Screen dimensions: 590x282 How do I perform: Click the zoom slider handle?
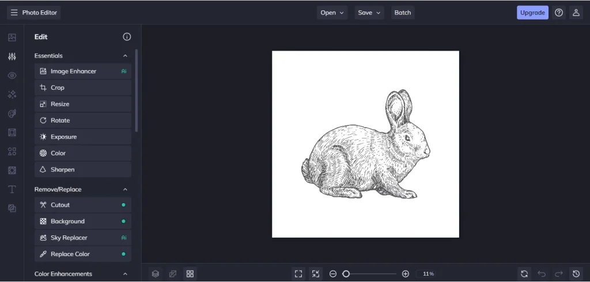(x=346, y=274)
